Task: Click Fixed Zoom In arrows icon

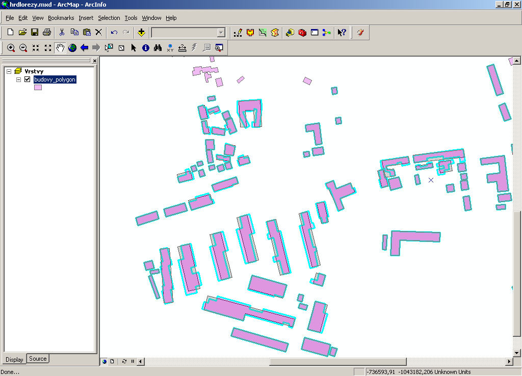Action: 36,48
